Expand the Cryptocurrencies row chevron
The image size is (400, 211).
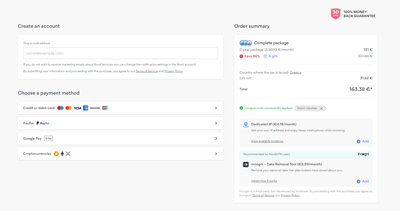point(216,154)
